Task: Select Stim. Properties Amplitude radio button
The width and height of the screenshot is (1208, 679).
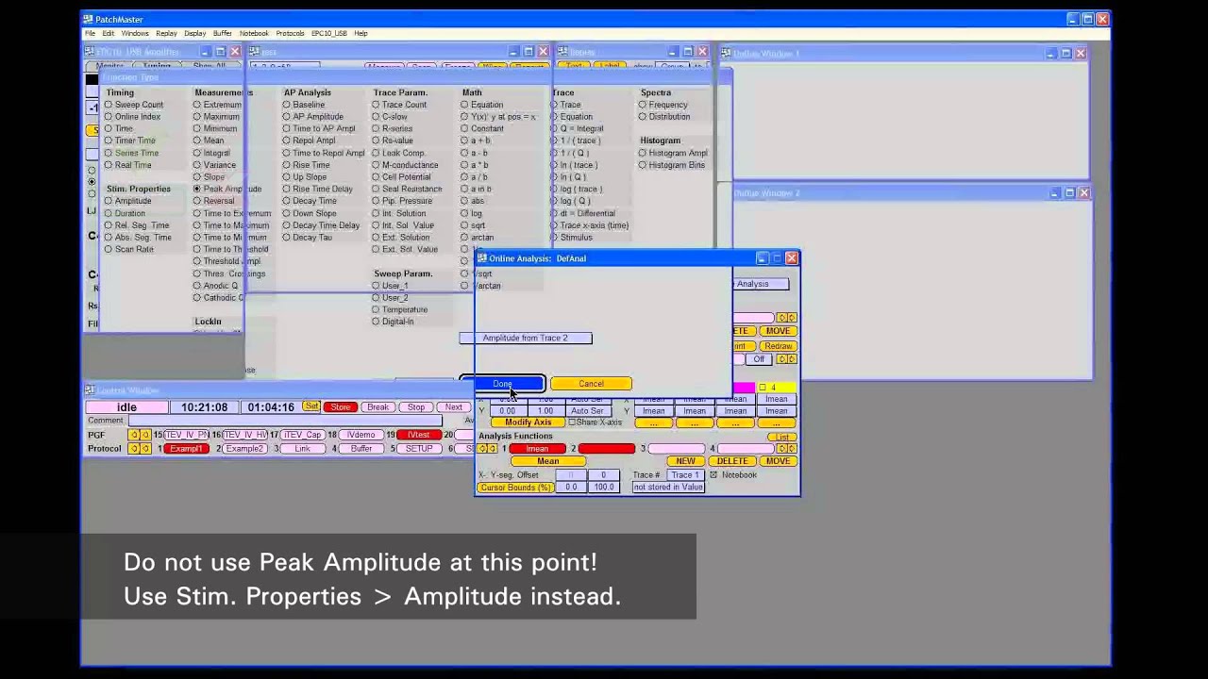Action: click(109, 201)
